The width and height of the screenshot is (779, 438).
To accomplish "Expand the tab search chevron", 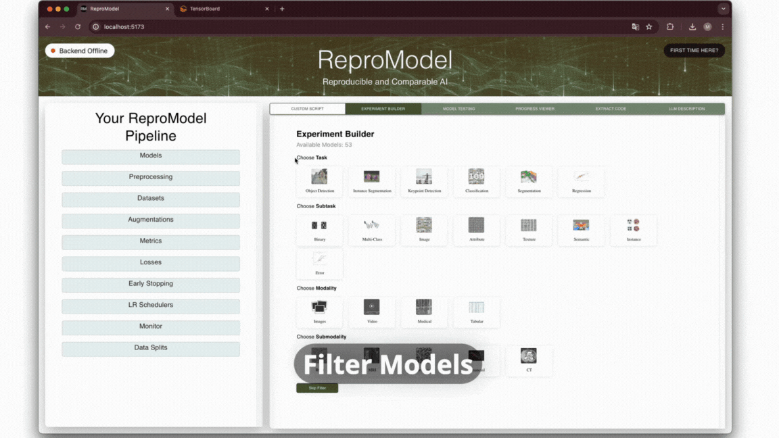I will point(723,8).
